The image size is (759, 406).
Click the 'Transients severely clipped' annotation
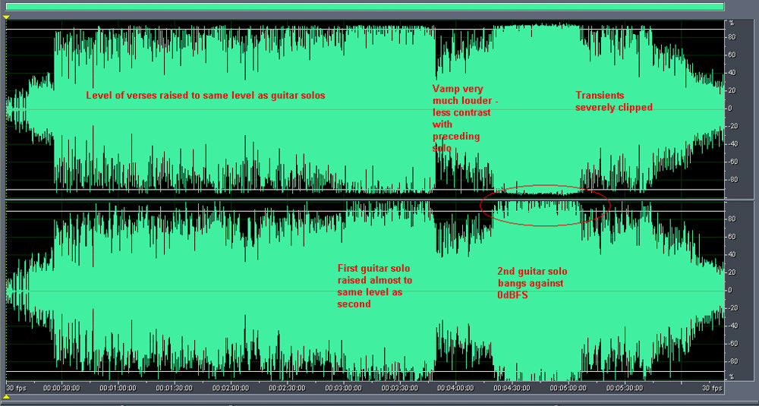[613, 101]
